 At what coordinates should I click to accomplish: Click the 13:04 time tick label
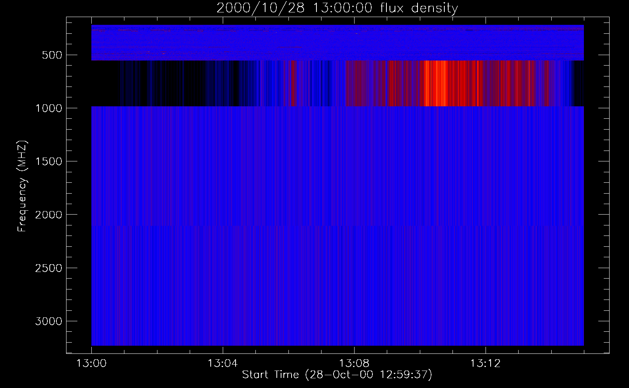(x=223, y=364)
